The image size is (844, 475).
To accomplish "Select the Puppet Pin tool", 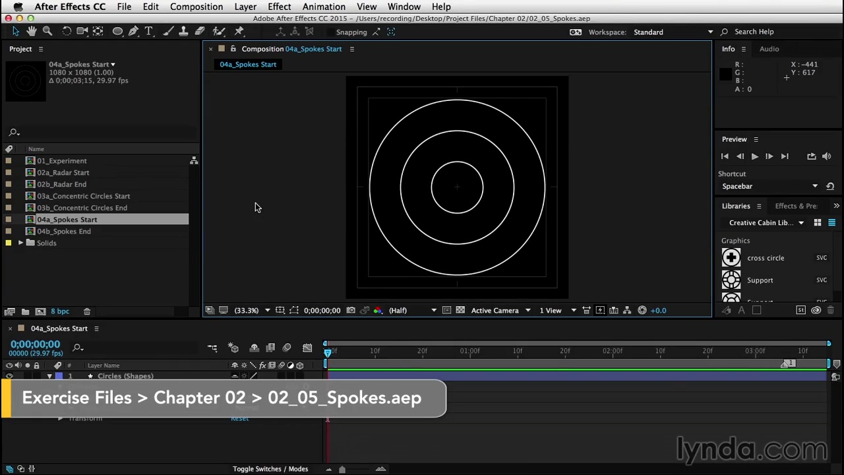I will click(239, 32).
